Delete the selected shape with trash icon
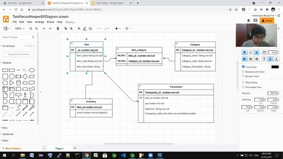This screenshot has height=159, width=283. tap(58, 28)
